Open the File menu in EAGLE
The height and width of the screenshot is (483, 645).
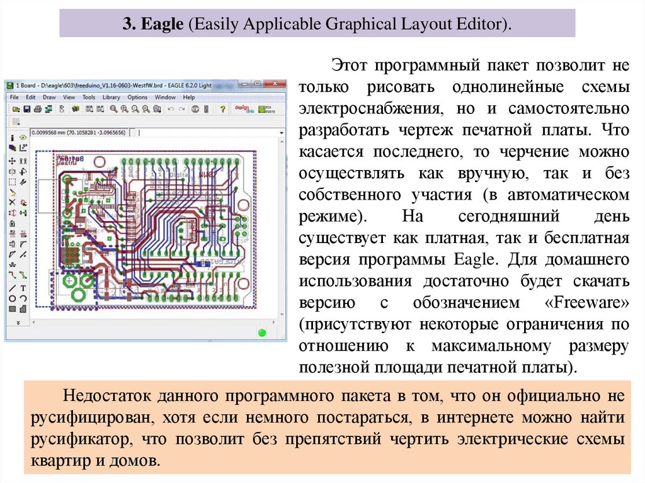pos(14,97)
